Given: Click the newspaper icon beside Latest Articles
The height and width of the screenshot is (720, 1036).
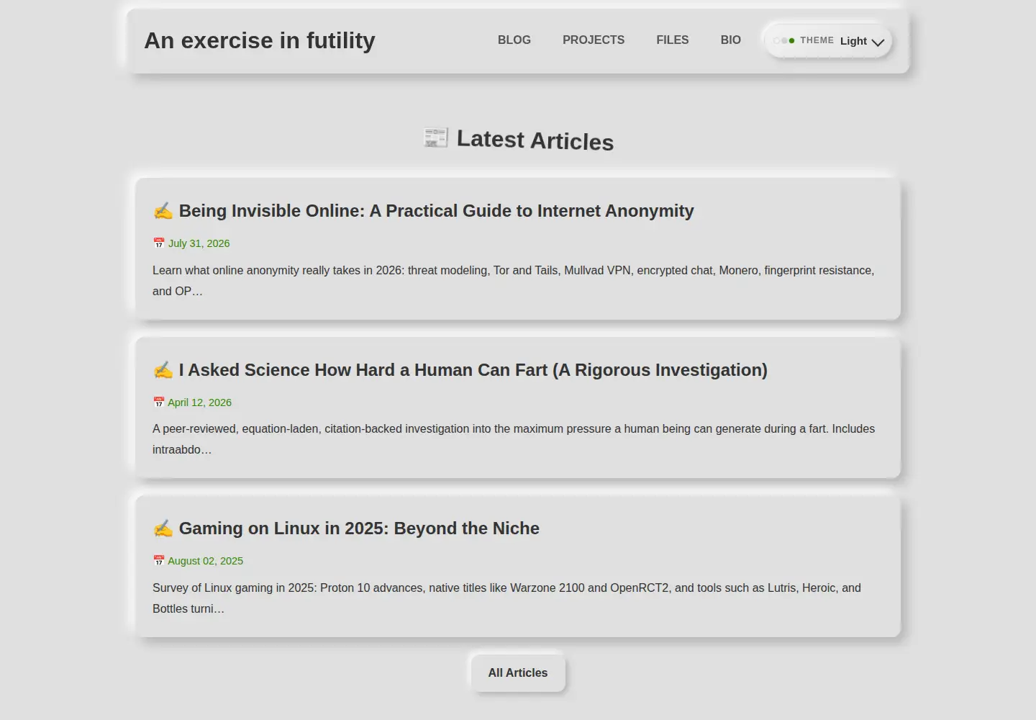Looking at the screenshot, I should tap(436, 137).
